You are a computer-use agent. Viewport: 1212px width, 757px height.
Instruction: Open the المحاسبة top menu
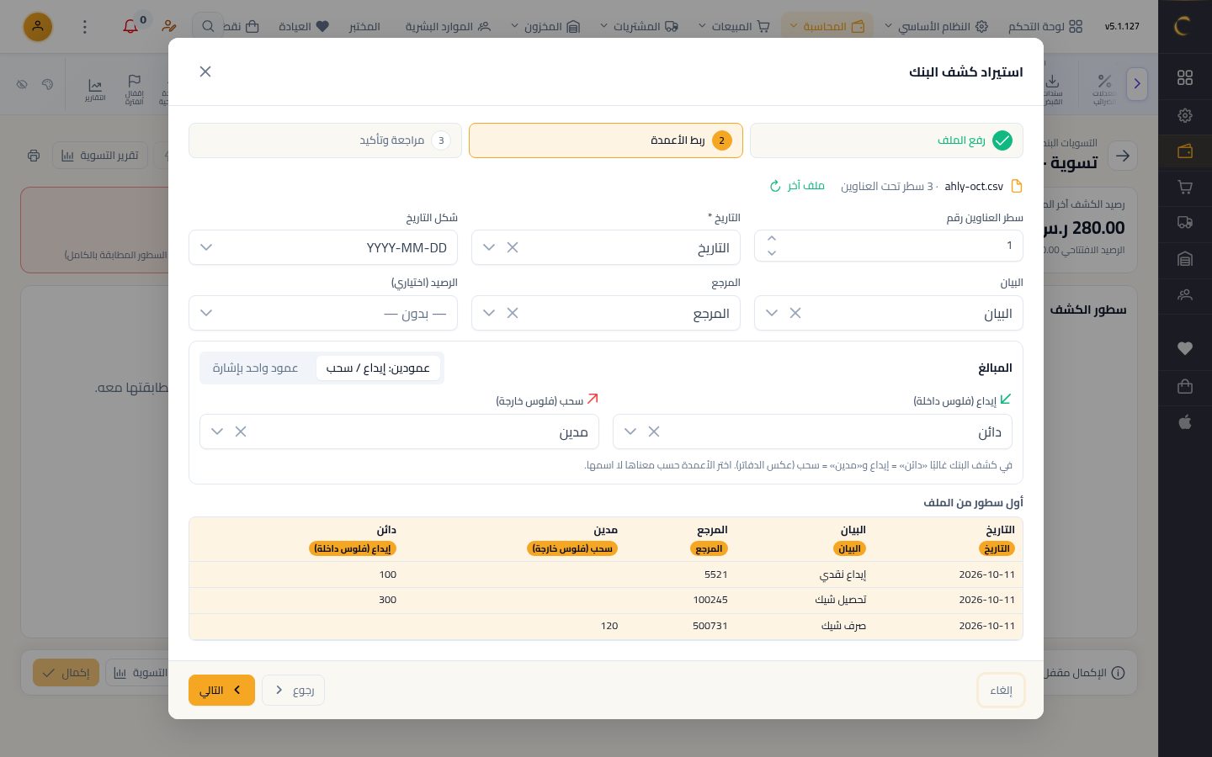point(827,27)
